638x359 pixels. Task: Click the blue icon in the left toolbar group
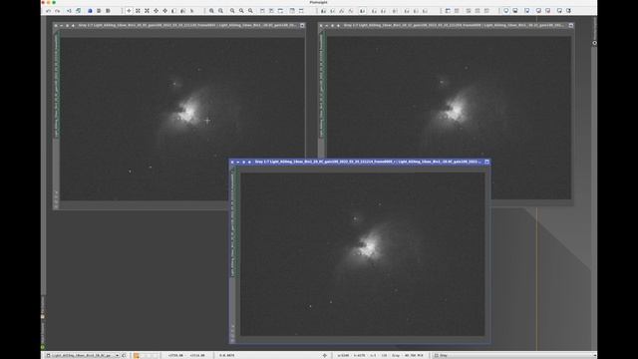(90, 11)
